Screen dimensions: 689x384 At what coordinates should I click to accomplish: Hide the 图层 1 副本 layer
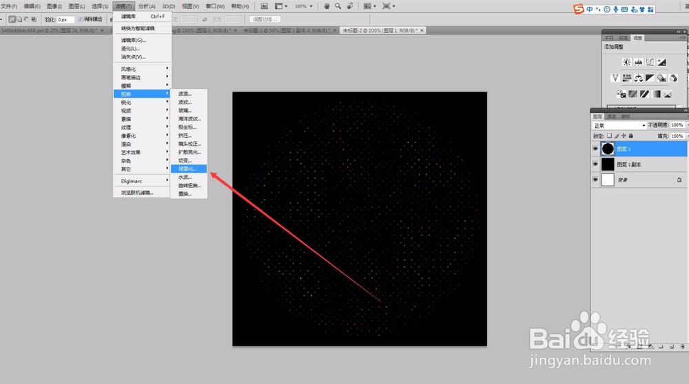pos(595,164)
